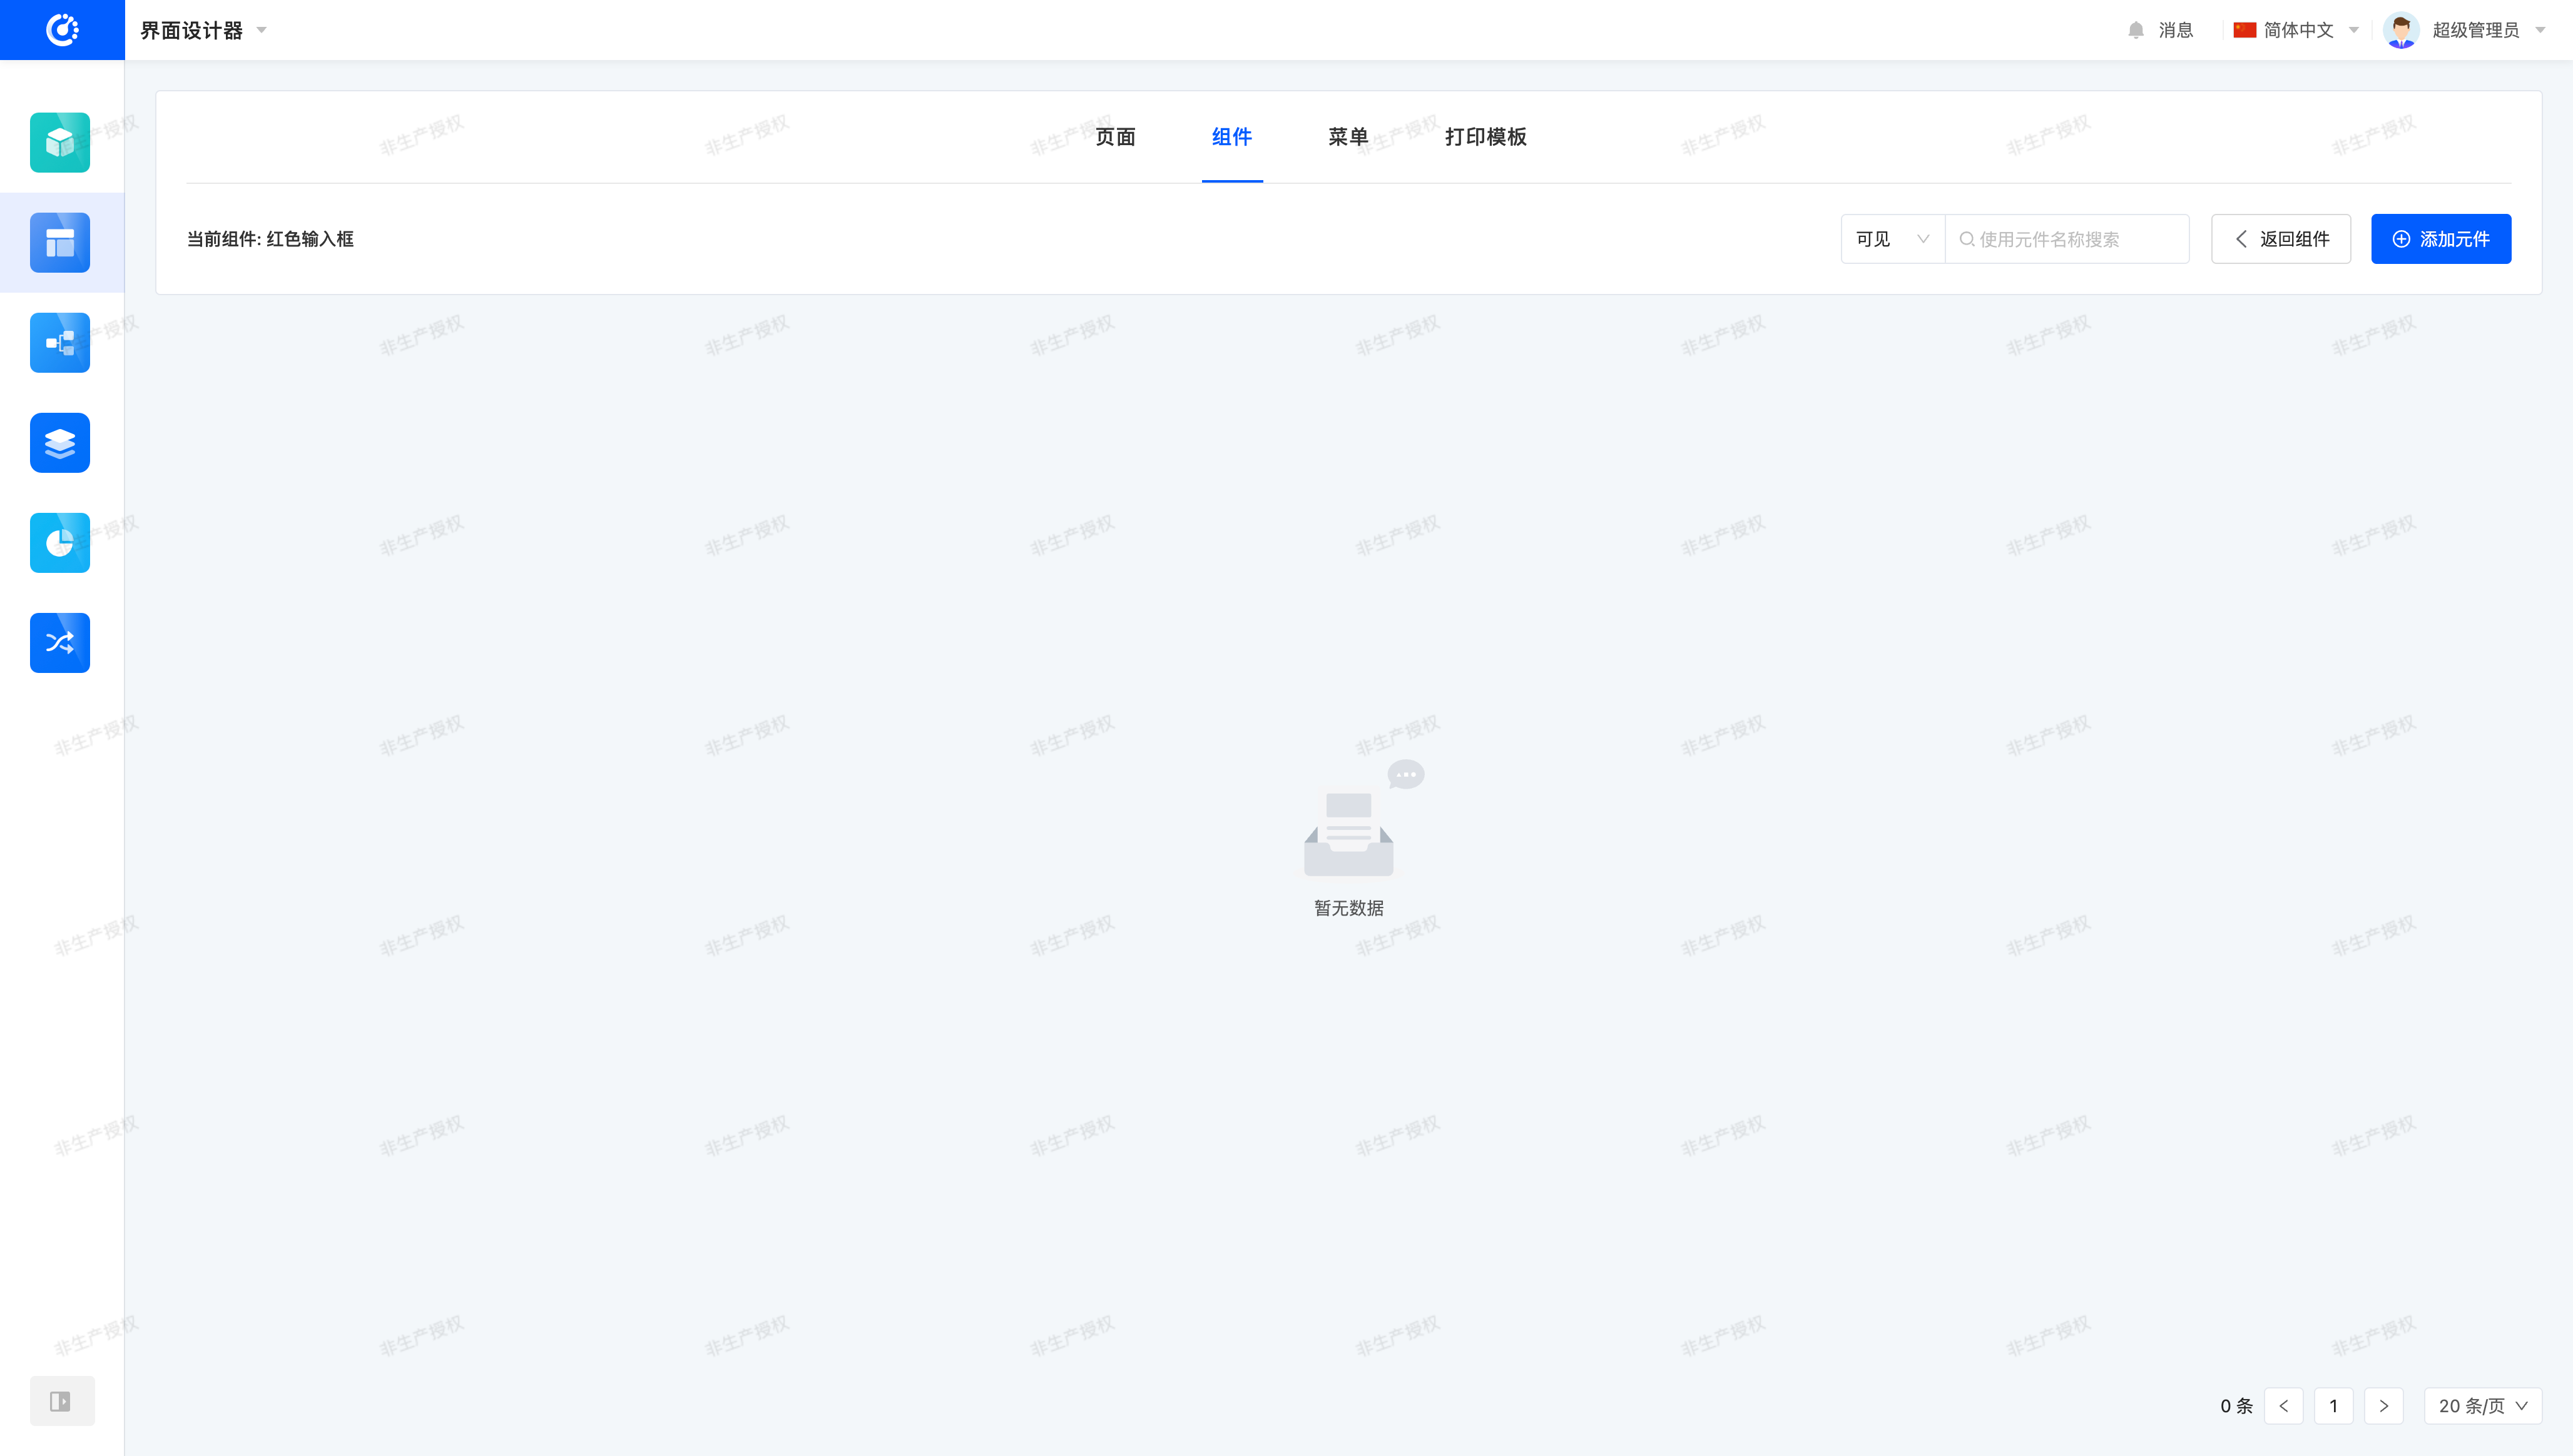Open the 简体中文 language dropdown
2573x1456 pixels.
tap(2296, 30)
